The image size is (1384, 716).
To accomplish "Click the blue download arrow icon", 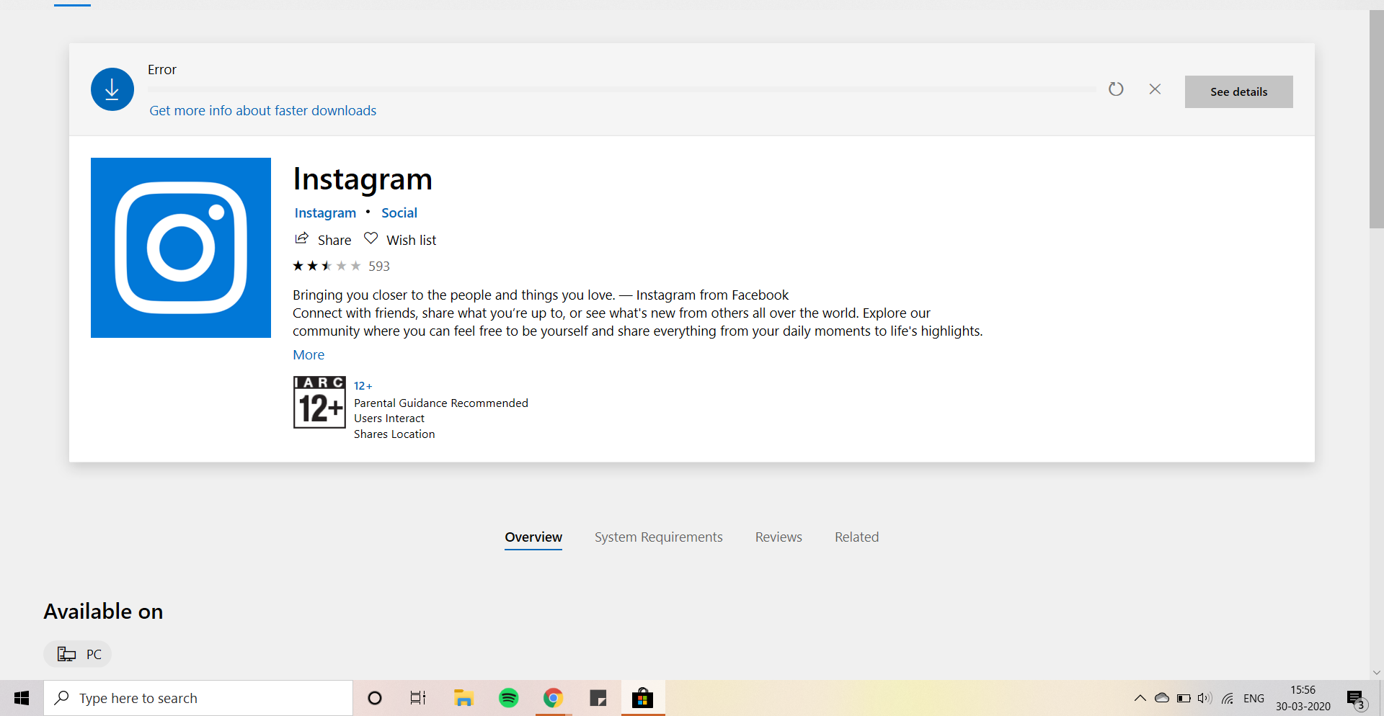I will point(112,89).
